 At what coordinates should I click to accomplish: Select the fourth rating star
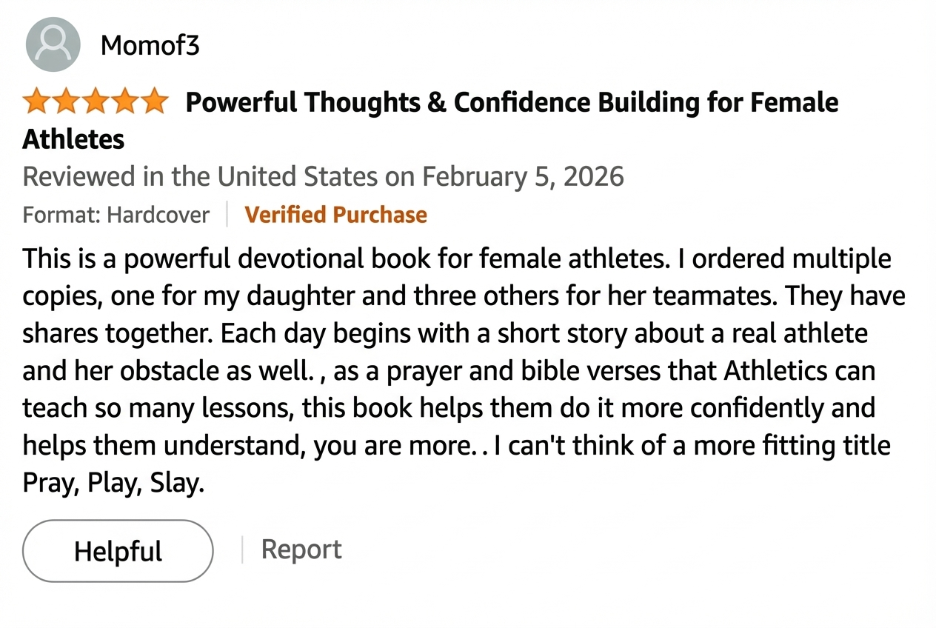coord(125,101)
